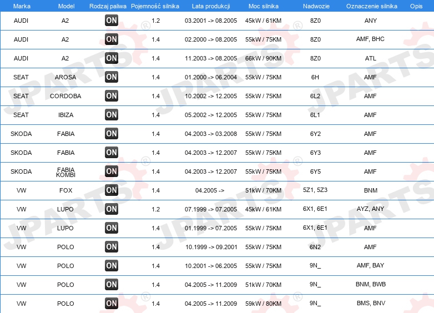Viewport: 434px width, 313px height.
Task: Click the production dates '05.2002 -> 12.2005'
Action: coord(211,115)
